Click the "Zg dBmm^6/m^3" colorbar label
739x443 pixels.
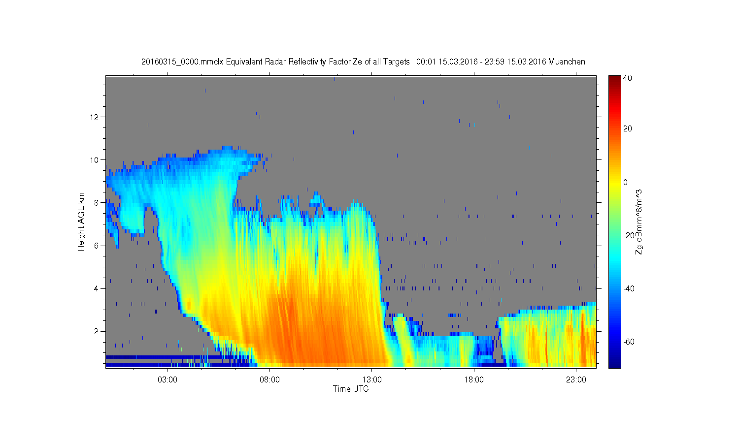pyautogui.click(x=639, y=222)
